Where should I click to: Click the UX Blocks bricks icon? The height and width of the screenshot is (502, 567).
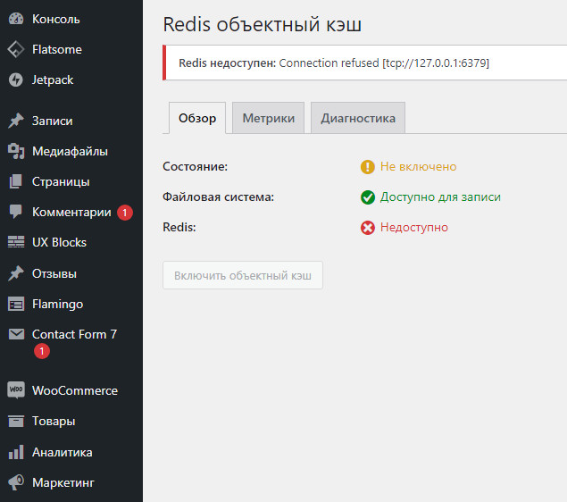[x=16, y=242]
